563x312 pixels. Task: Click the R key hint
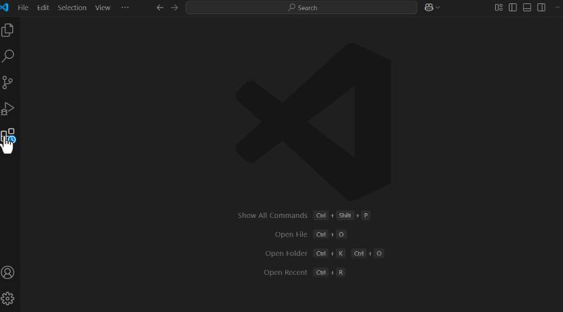[341, 273]
